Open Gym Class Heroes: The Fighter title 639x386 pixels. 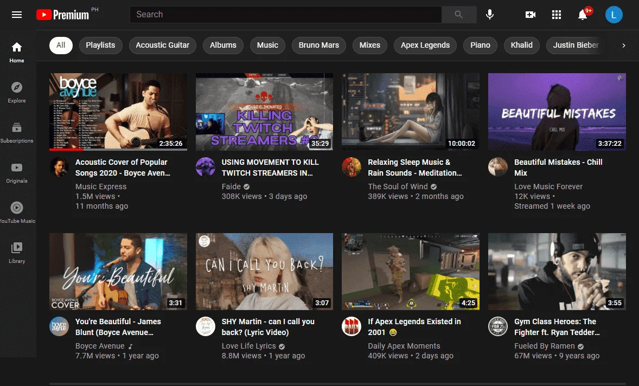point(557,327)
